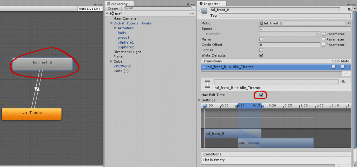Pick a motion clip with object selector circle
Image resolution: width=357 pixels, height=167 pixels.
[349, 23]
